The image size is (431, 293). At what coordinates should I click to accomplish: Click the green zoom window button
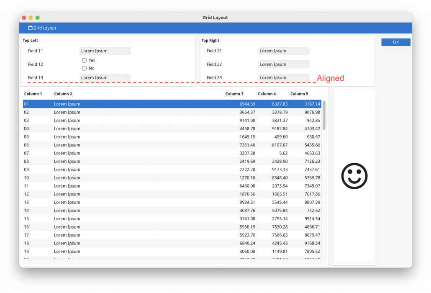(38, 18)
